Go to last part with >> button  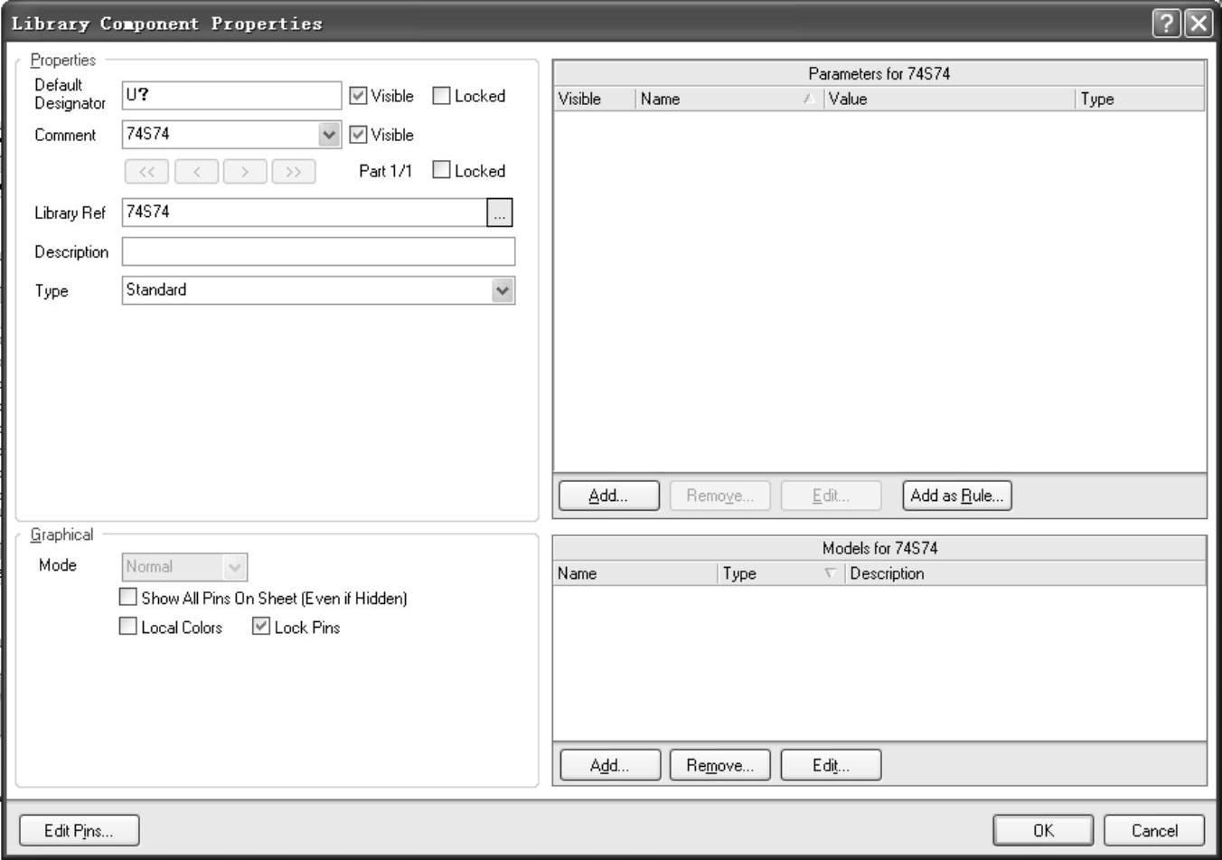click(294, 171)
